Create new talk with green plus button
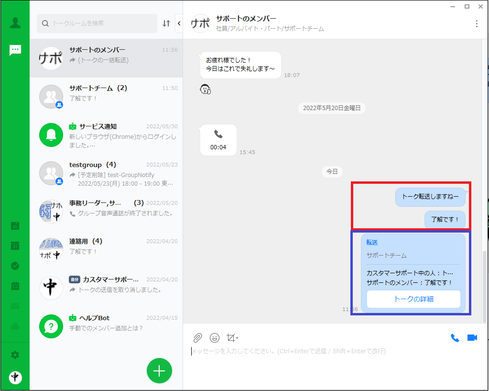This screenshot has height=391, width=489. click(x=159, y=371)
